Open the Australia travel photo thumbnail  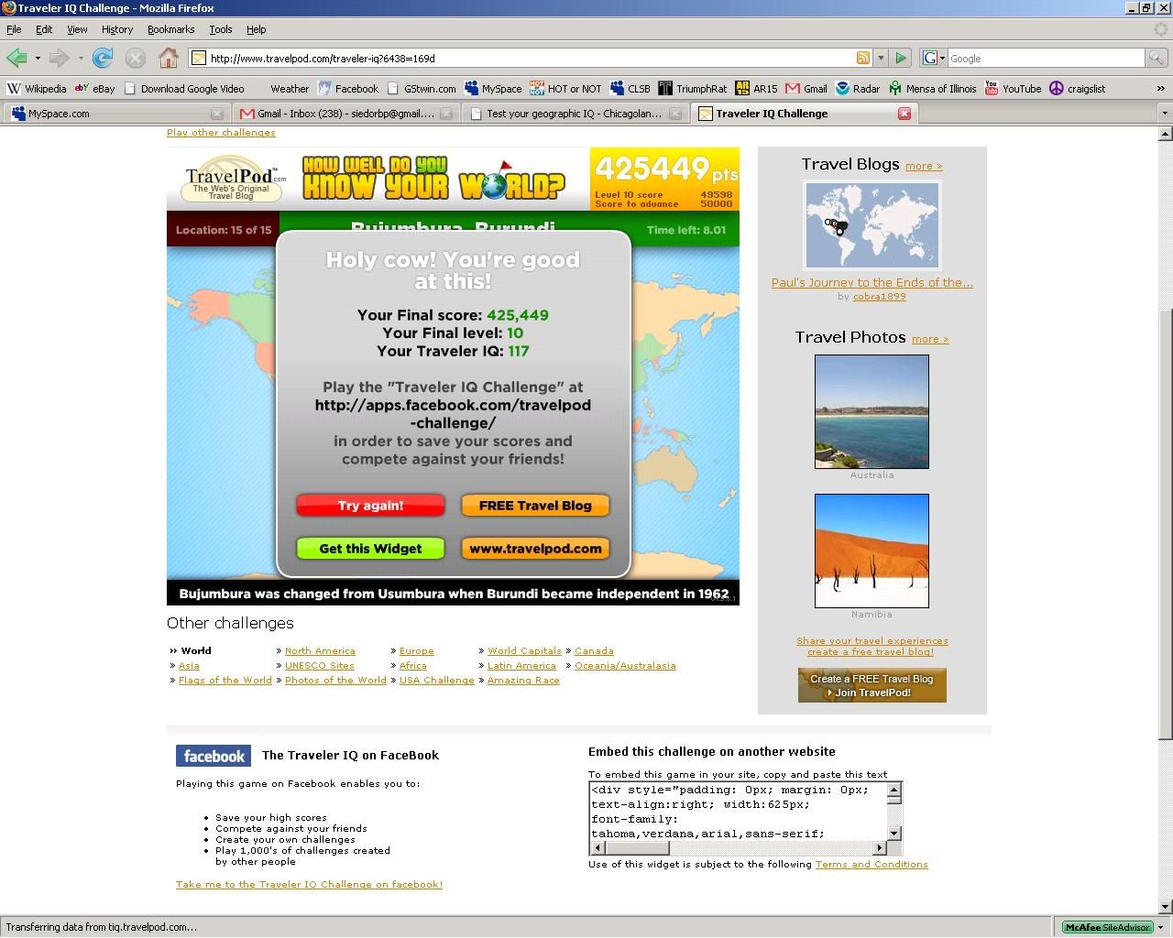click(872, 412)
